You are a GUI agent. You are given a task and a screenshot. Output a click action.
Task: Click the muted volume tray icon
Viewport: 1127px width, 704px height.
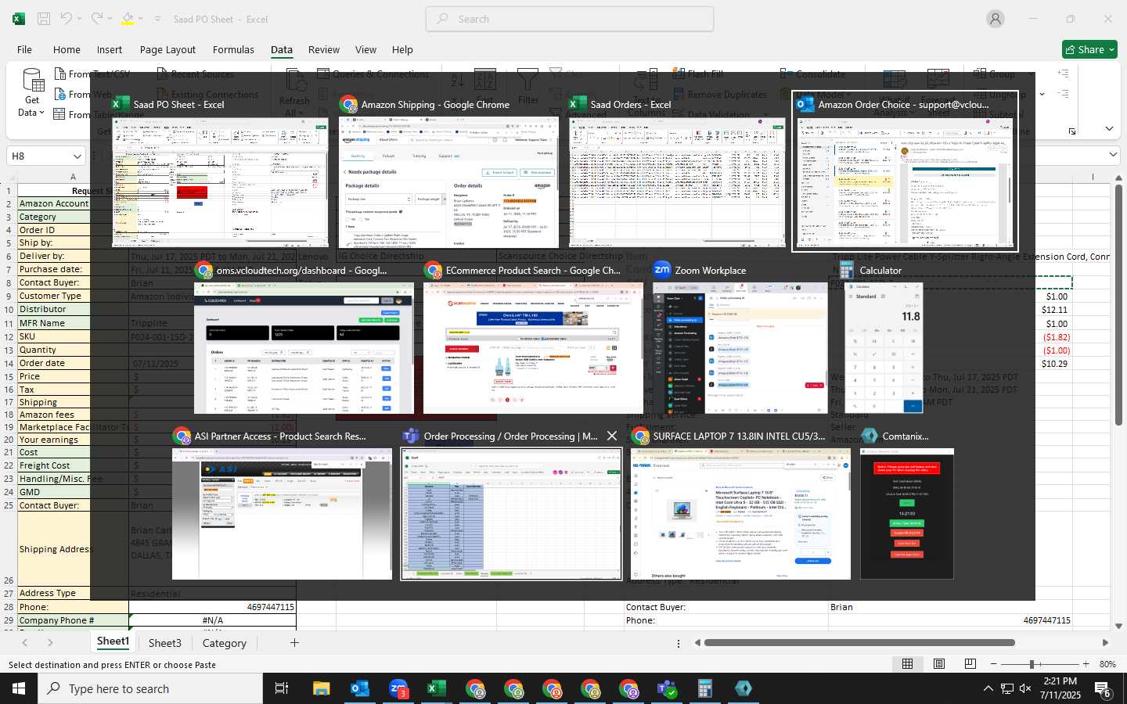pyautogui.click(x=1025, y=688)
